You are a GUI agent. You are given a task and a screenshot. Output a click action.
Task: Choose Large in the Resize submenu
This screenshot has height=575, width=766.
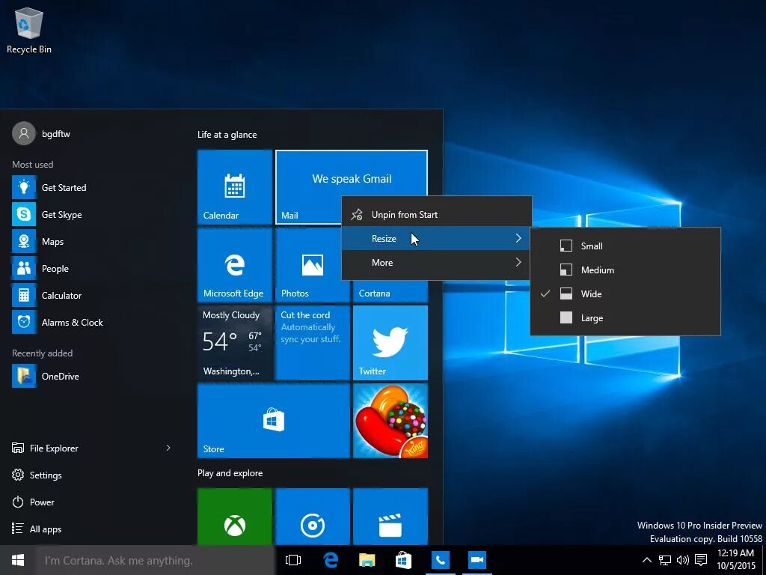[592, 317]
